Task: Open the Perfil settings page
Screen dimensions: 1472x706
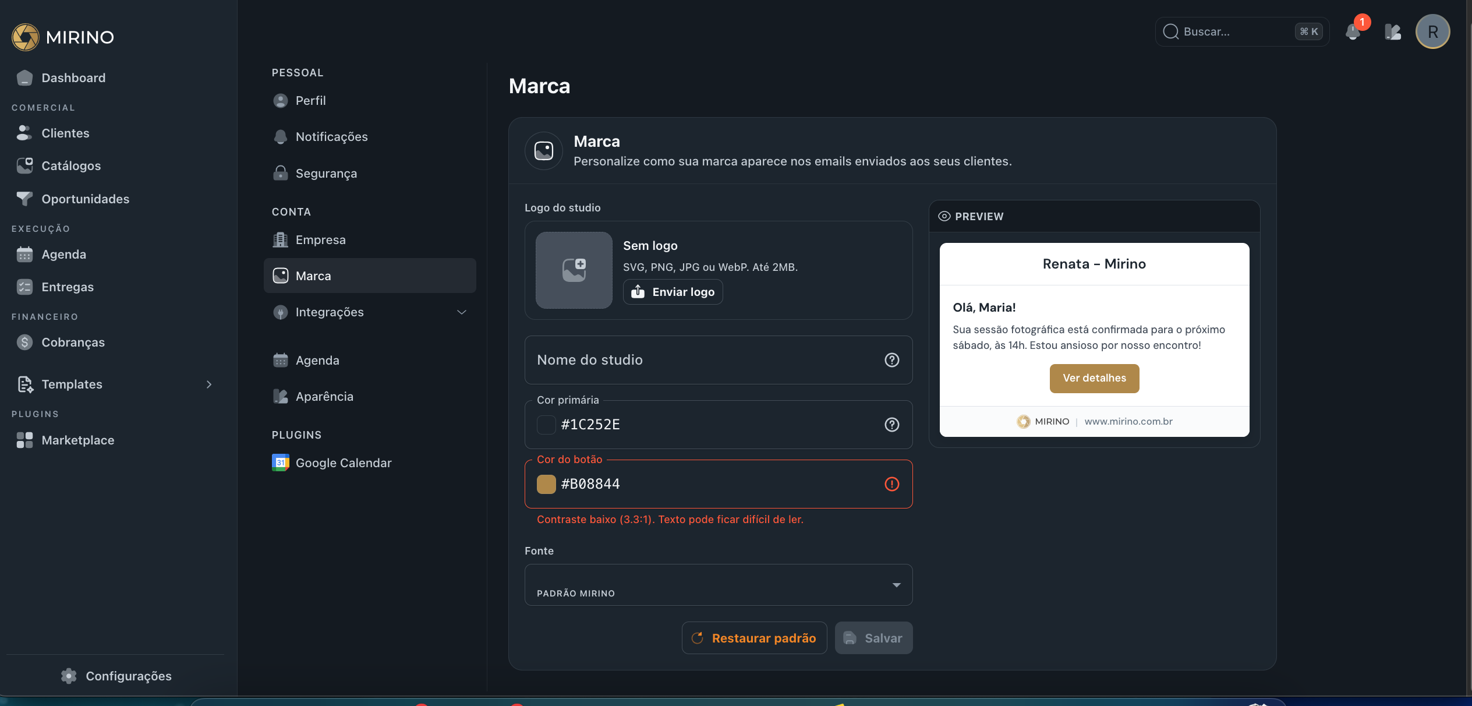Action: click(370, 101)
